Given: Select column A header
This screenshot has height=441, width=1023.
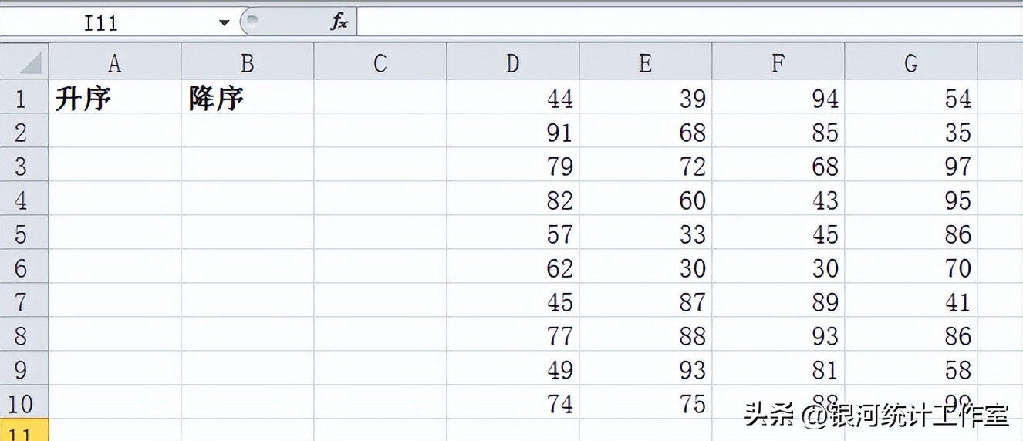Looking at the screenshot, I should [x=115, y=62].
